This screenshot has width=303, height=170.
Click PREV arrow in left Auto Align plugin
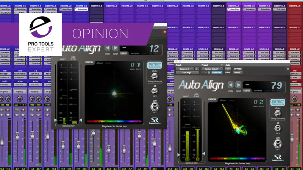[x=108, y=48]
